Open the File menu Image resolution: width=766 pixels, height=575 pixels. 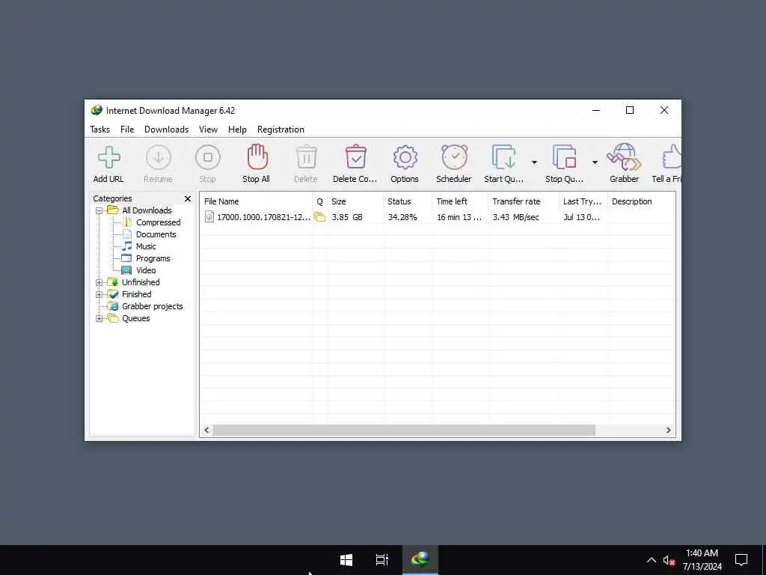[x=127, y=130]
